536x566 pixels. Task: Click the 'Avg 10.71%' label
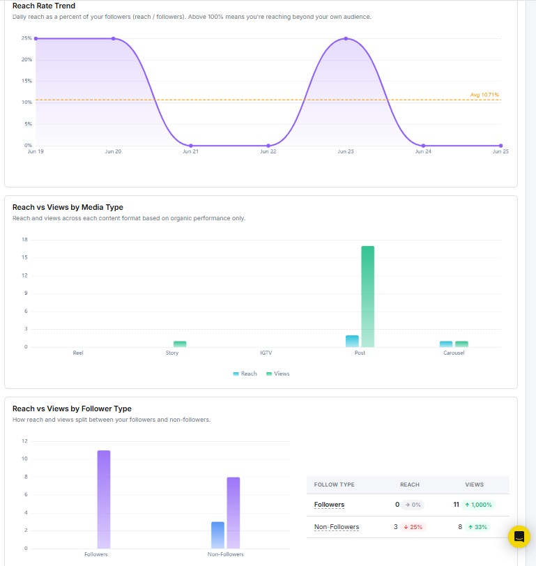tap(484, 95)
